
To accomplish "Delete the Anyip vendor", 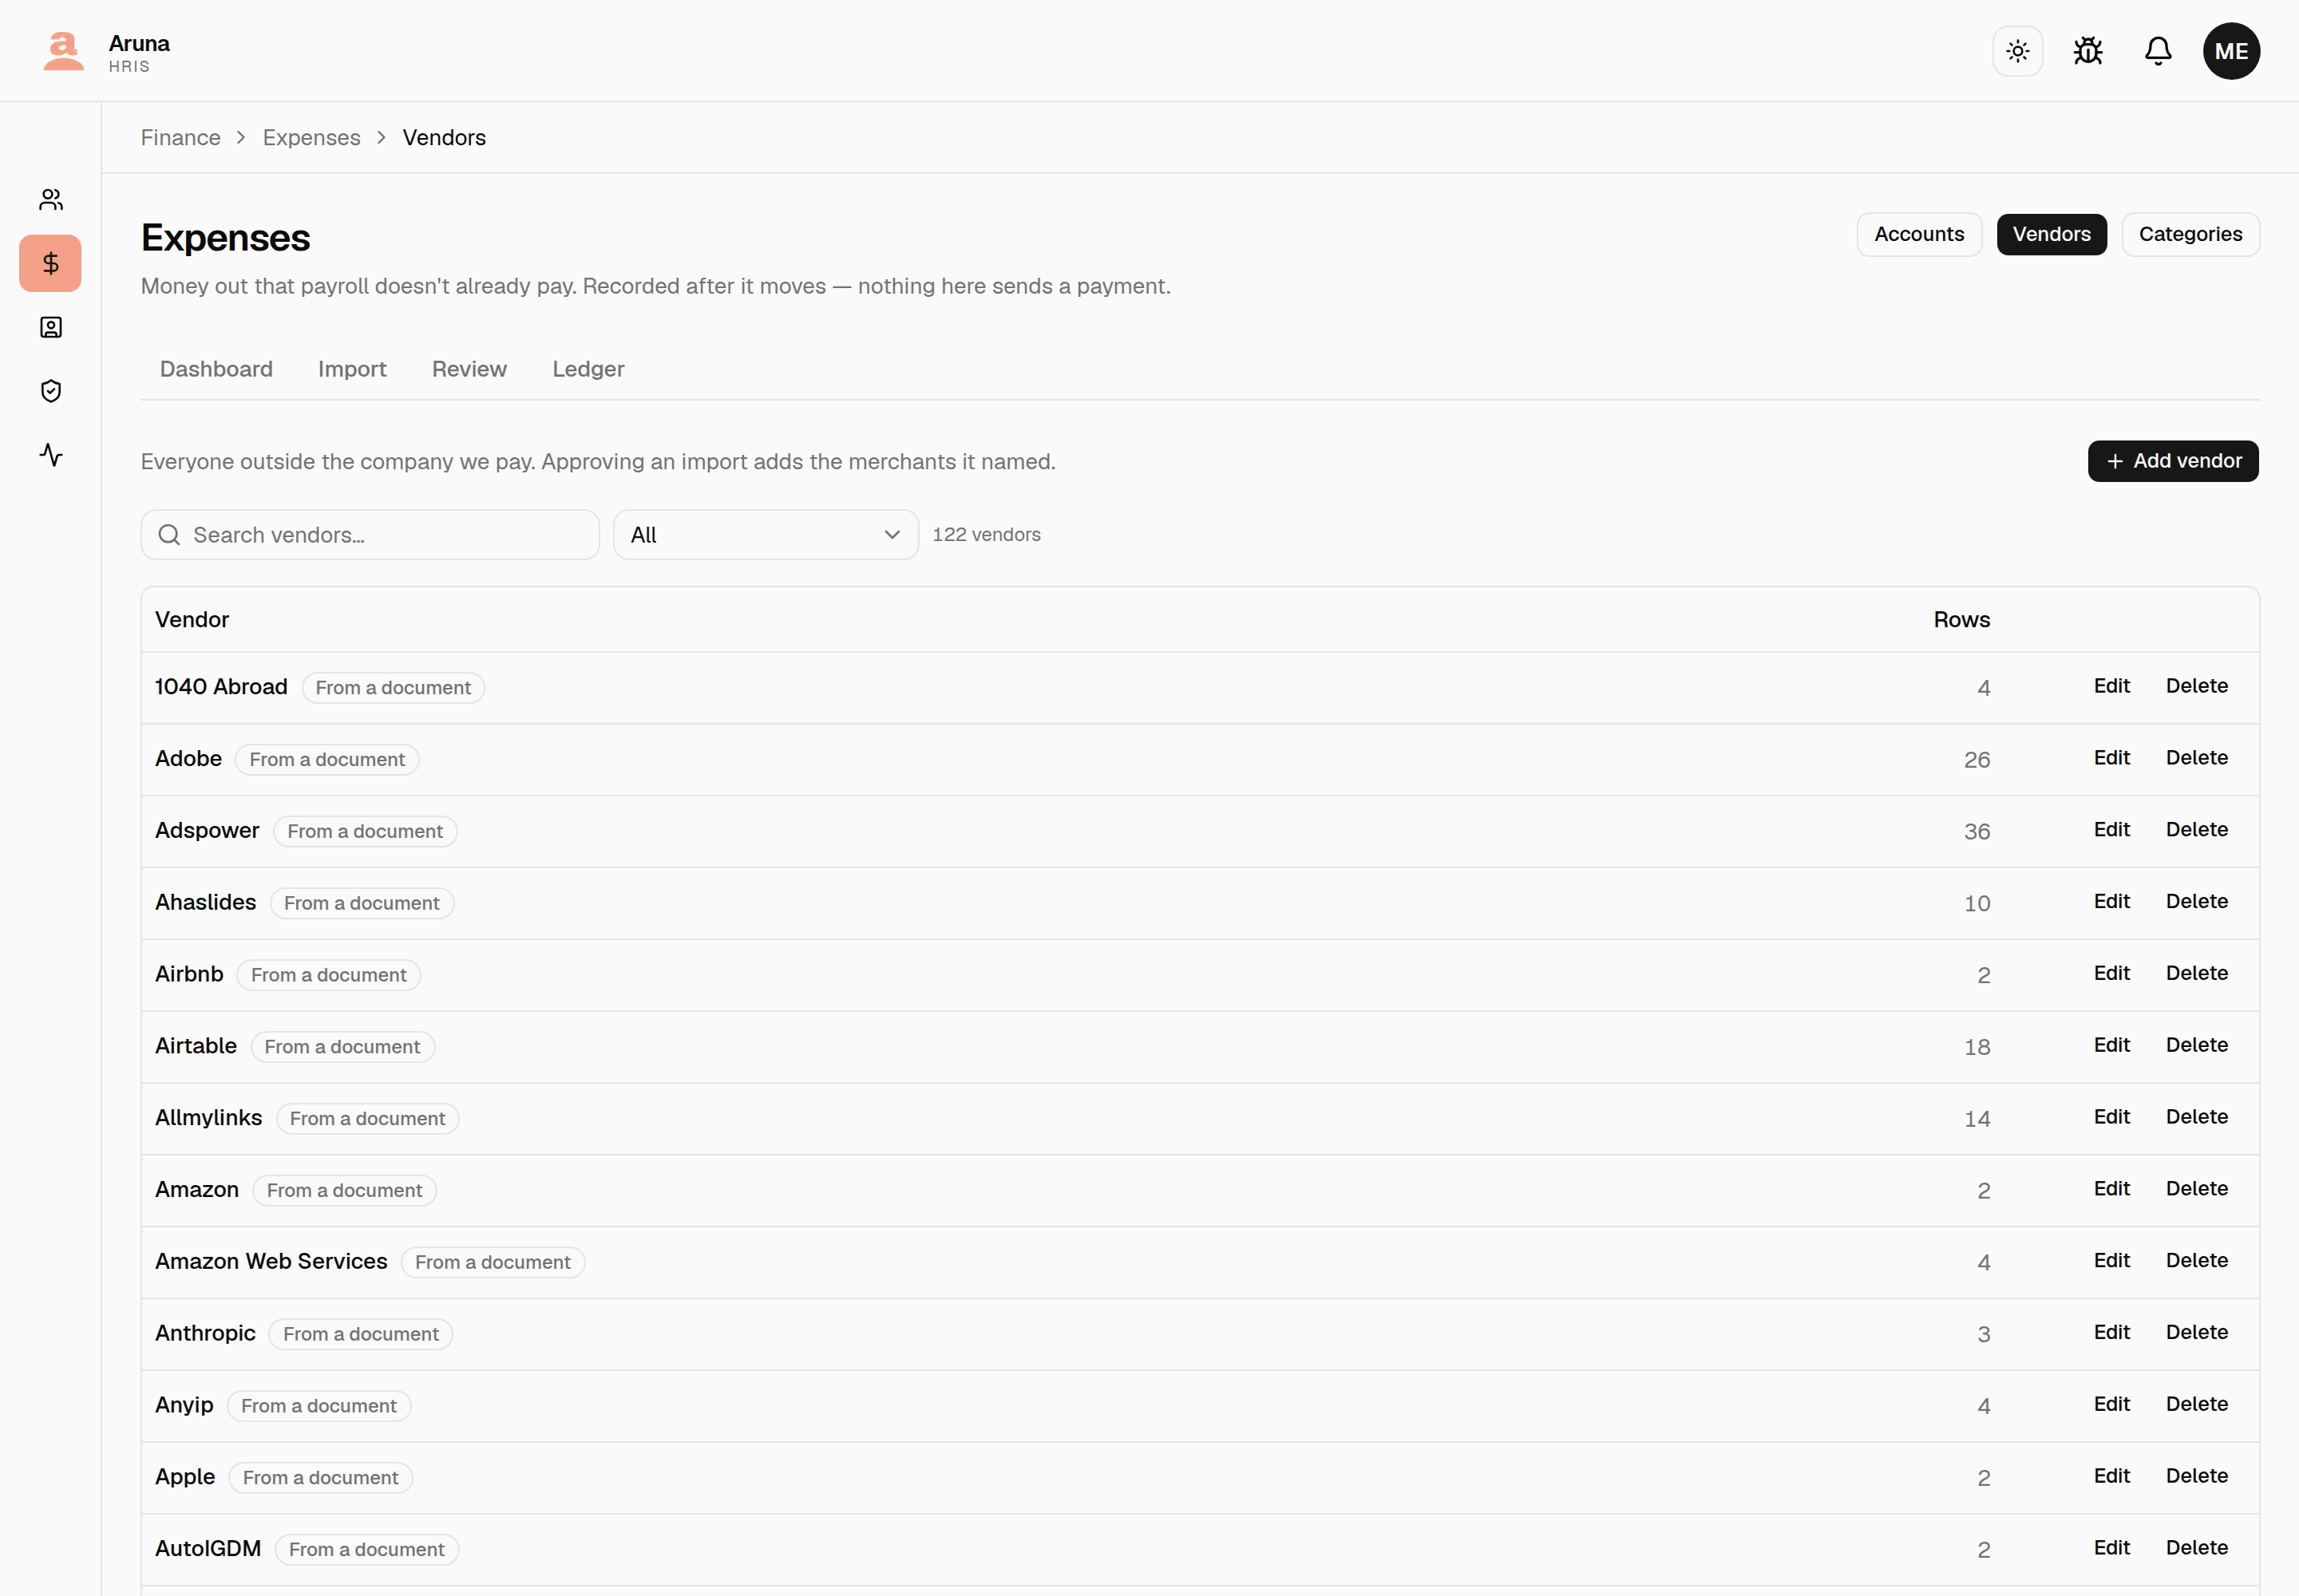I will tap(2196, 1404).
